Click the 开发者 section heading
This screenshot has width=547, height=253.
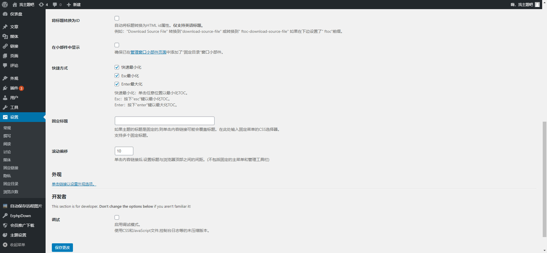(x=59, y=197)
